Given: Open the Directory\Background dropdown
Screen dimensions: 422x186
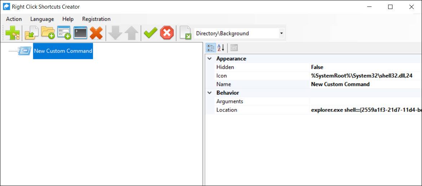Looking at the screenshot, I should point(281,33).
